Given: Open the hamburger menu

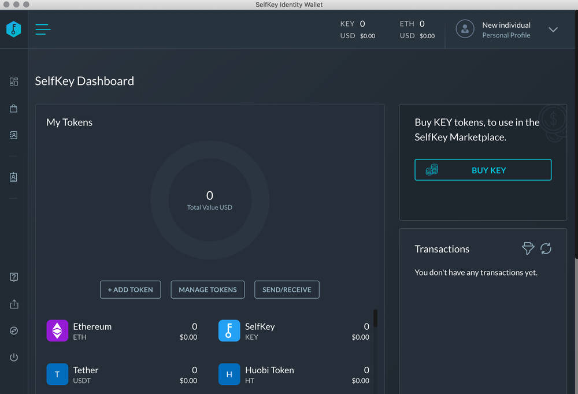Looking at the screenshot, I should [x=43, y=29].
